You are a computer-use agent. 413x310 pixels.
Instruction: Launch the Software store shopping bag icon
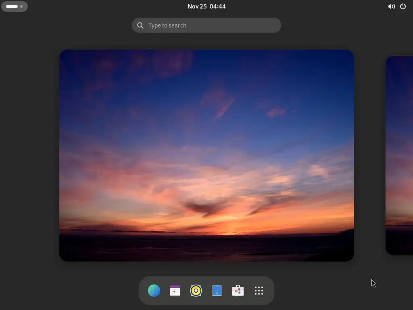pos(238,291)
